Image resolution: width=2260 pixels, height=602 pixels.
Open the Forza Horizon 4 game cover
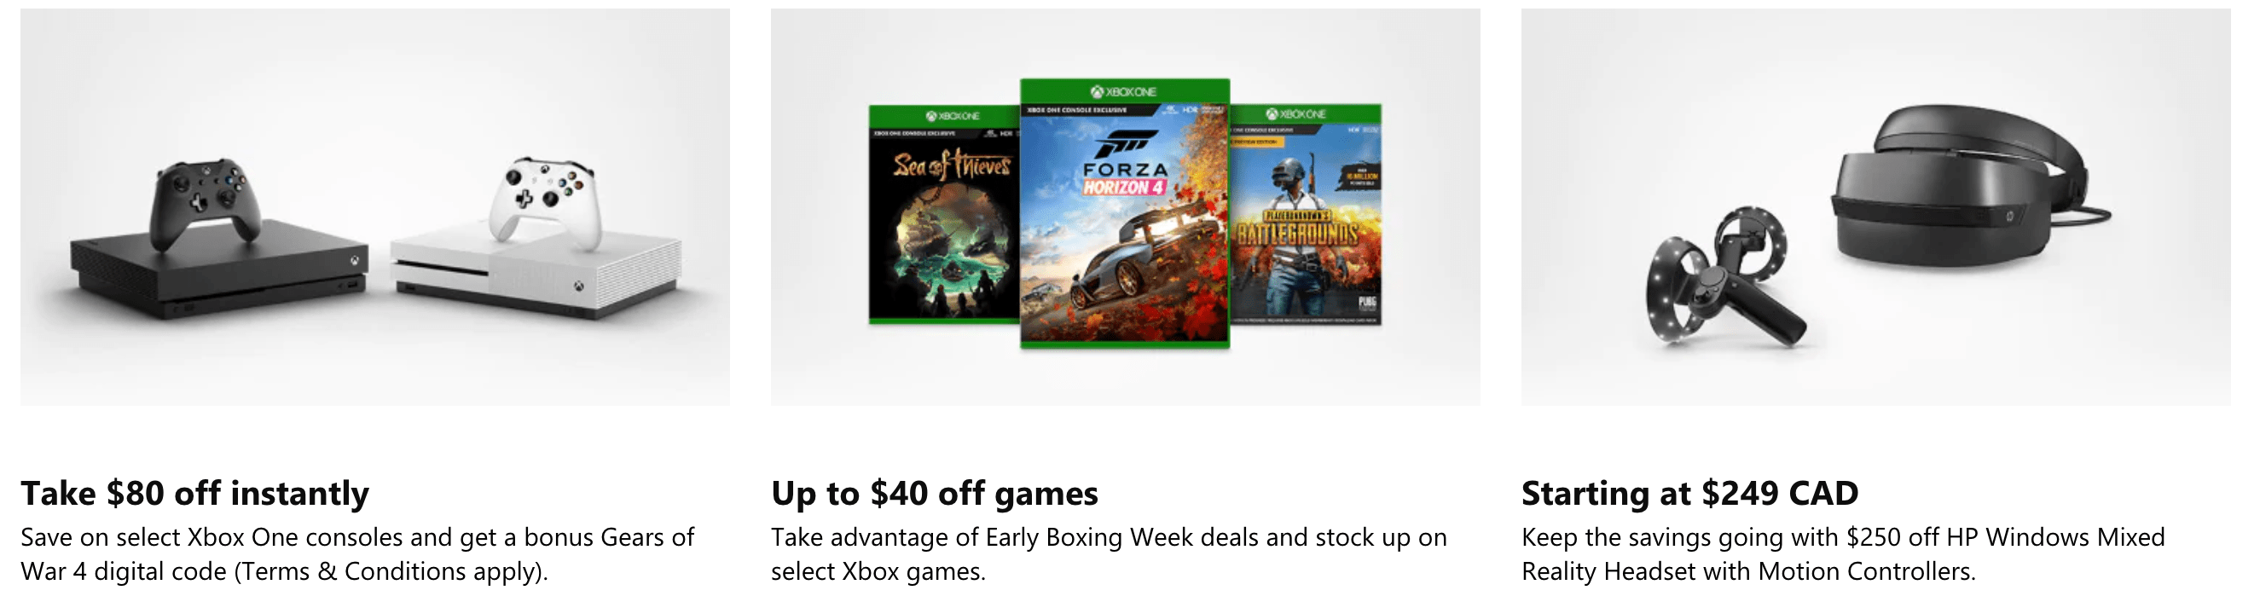1125,214
